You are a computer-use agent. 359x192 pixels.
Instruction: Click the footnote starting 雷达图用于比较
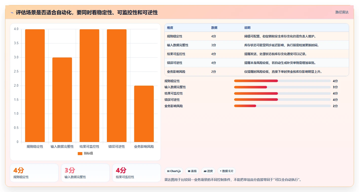(x=233, y=180)
